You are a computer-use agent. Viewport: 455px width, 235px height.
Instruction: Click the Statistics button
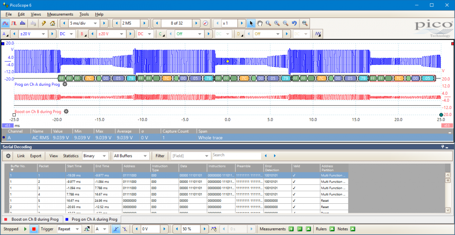coord(71,156)
